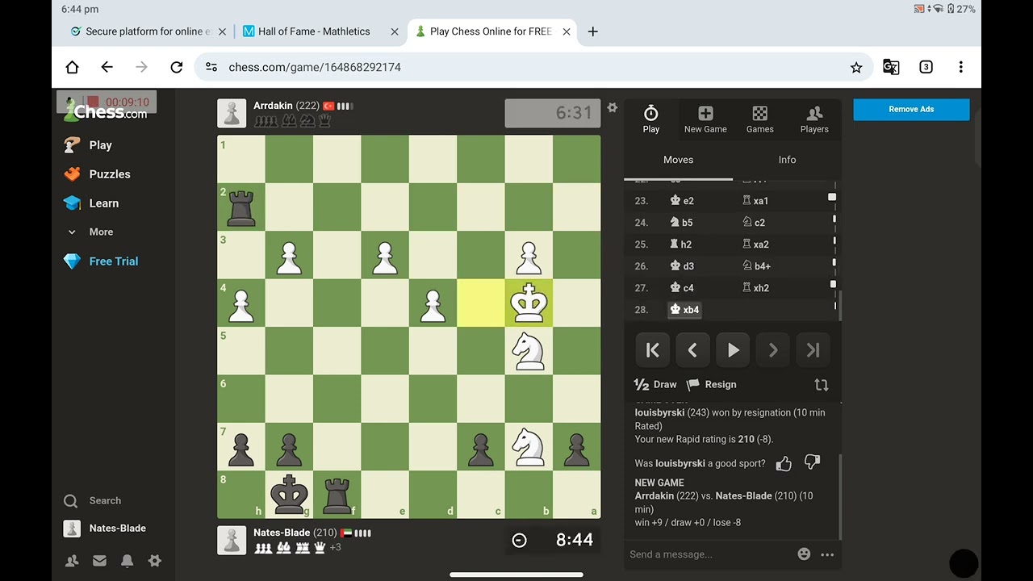Click the black rook on rank 2
This screenshot has height=581, width=1033.
click(x=241, y=207)
